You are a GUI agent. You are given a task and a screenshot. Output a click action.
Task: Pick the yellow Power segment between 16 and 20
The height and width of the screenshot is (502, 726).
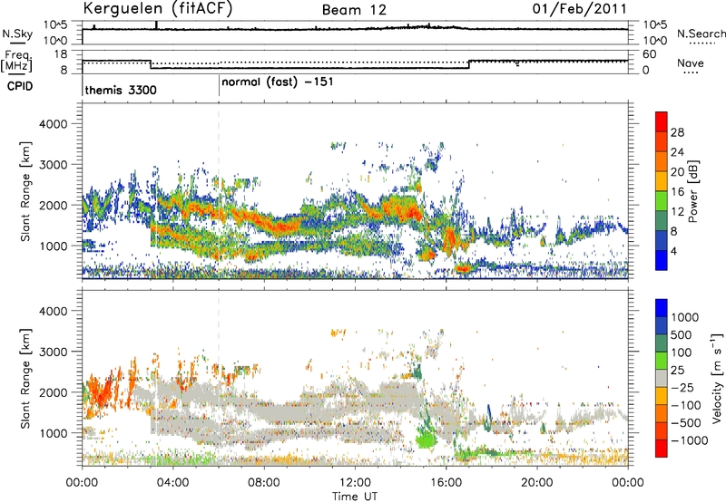(662, 181)
